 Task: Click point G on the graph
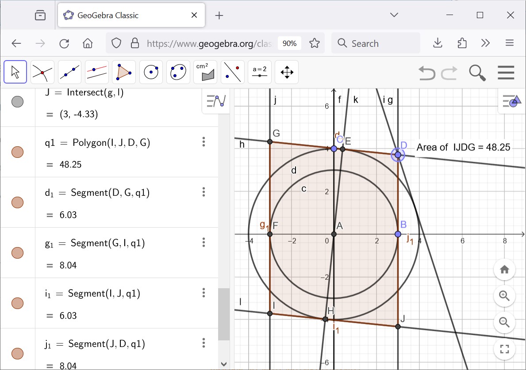coord(270,142)
